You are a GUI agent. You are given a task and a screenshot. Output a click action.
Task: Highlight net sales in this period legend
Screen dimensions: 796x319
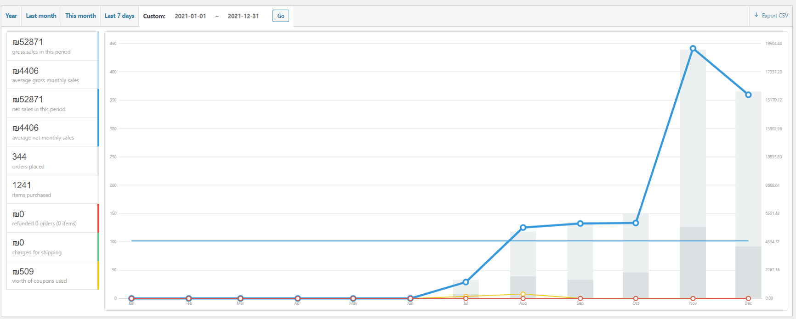(x=53, y=103)
